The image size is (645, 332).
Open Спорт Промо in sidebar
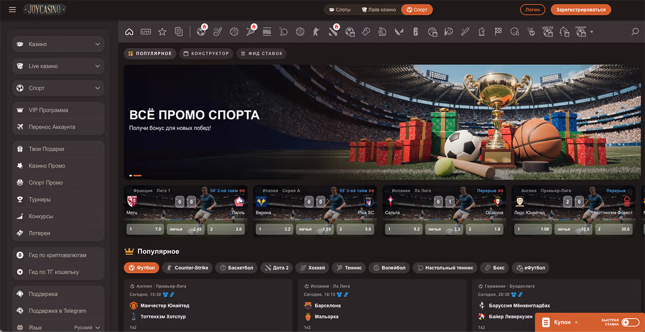[58, 182]
